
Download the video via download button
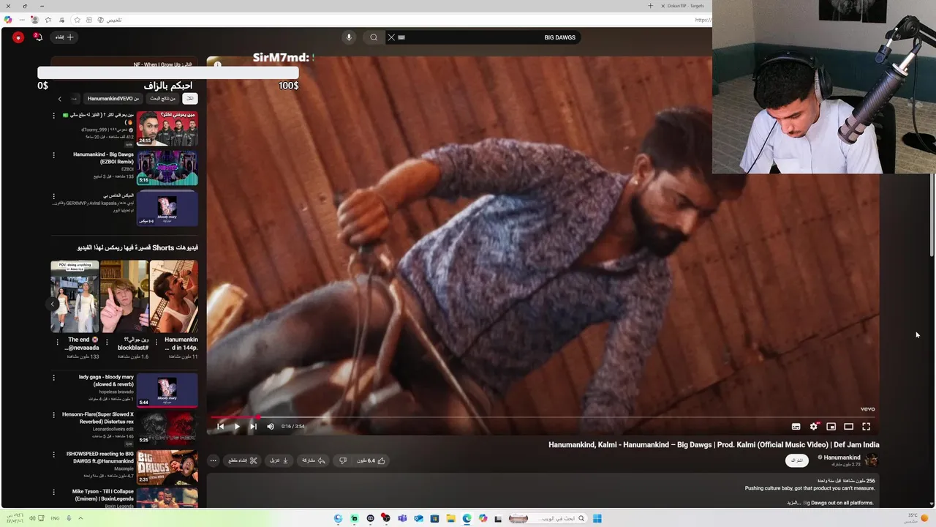[x=279, y=460]
